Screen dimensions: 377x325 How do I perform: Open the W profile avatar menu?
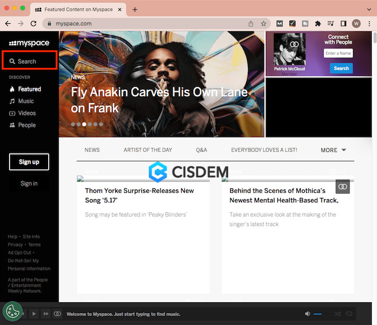click(356, 24)
